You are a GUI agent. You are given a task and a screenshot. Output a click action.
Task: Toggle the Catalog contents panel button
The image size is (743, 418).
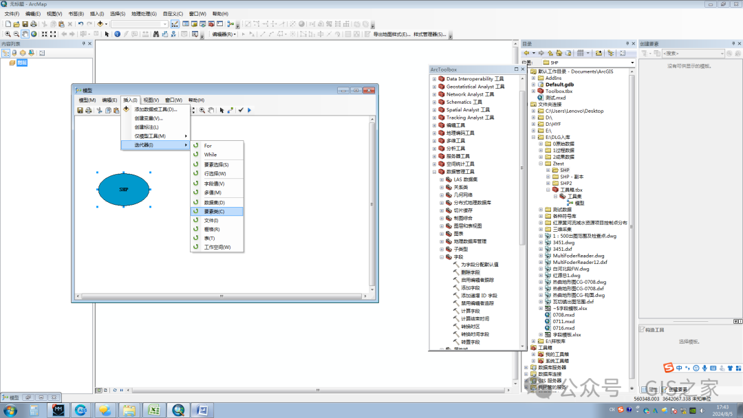click(623, 53)
